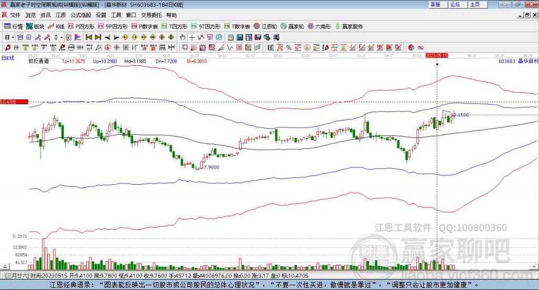Click the colored flag icon
Screen dimensions: 539x290
(x=78, y=37)
